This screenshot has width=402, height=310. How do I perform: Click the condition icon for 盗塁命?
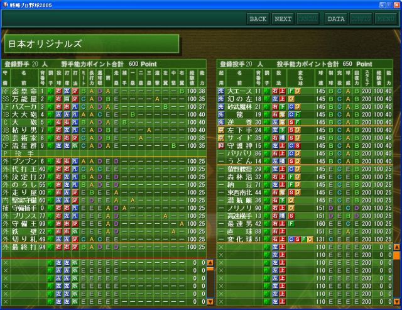(x=50, y=91)
